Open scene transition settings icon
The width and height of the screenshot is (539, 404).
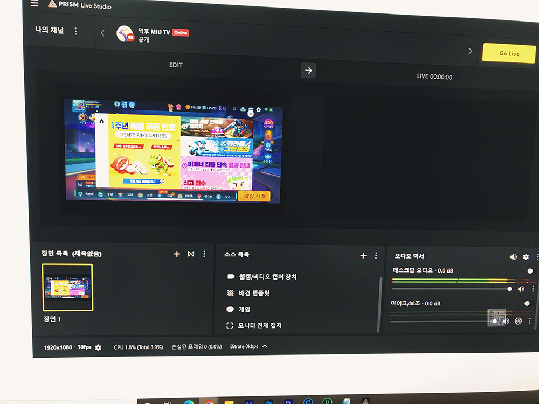pyautogui.click(x=191, y=254)
